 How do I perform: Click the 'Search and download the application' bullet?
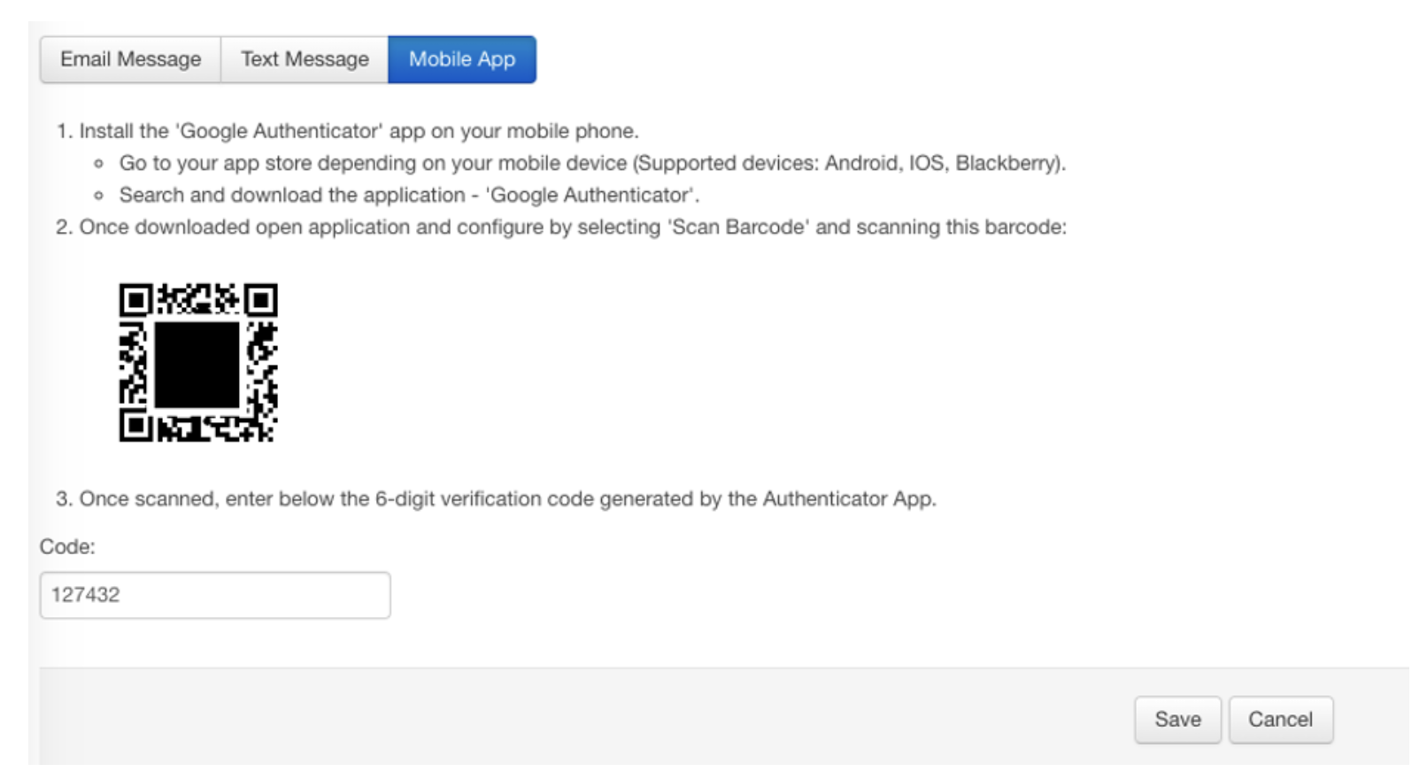pos(409,195)
